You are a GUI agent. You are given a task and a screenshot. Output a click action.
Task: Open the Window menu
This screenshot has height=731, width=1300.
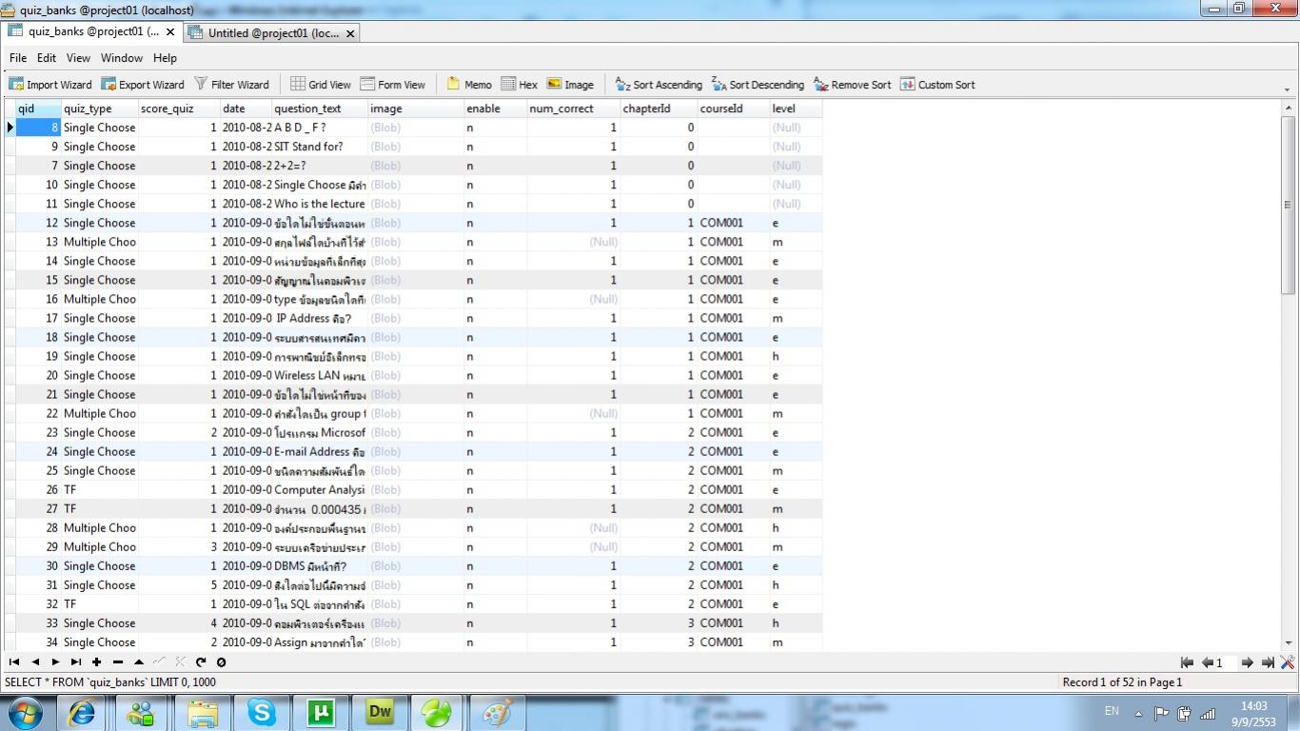pos(122,58)
